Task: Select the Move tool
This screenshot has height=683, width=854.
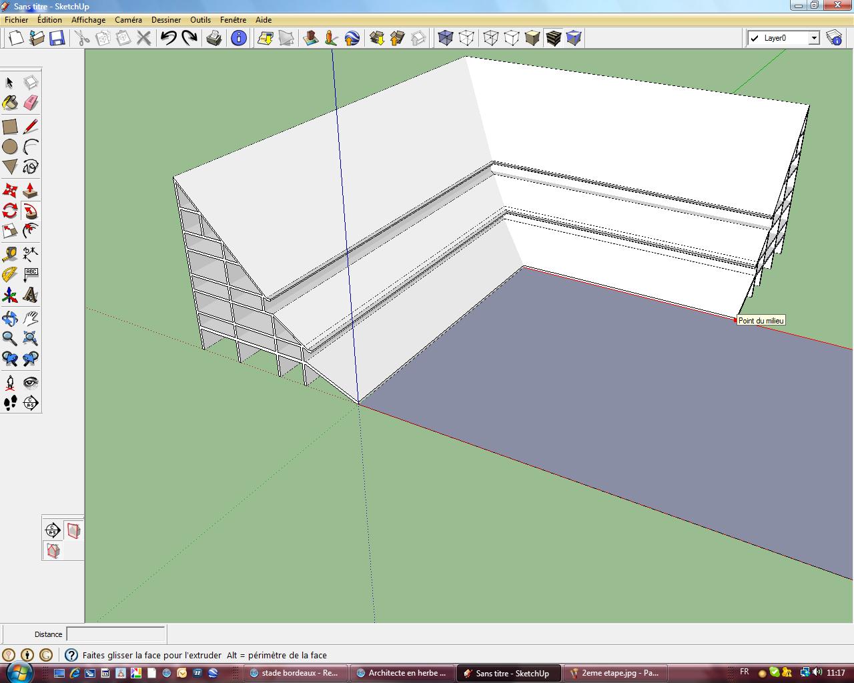Action: [10, 191]
